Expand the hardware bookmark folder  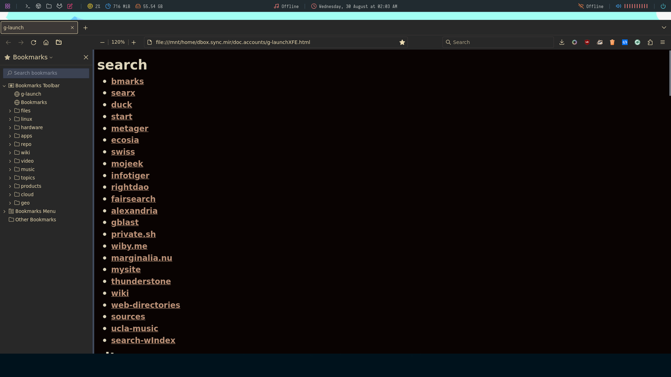[x=10, y=127]
